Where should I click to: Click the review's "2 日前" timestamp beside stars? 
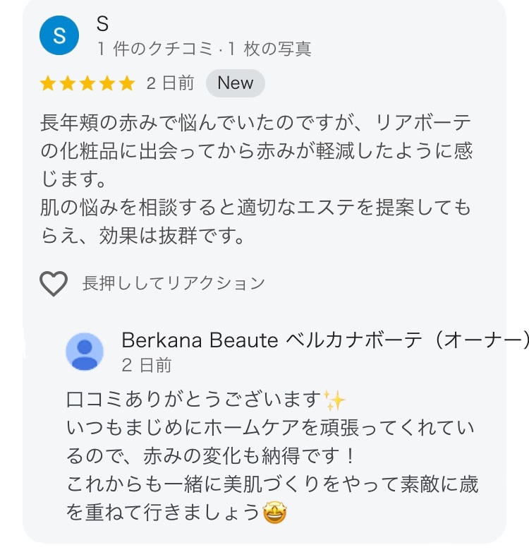pyautogui.click(x=170, y=83)
